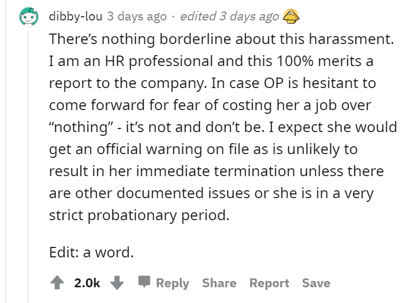Save this comment
Viewport: 403px width, 303px height.
point(316,283)
